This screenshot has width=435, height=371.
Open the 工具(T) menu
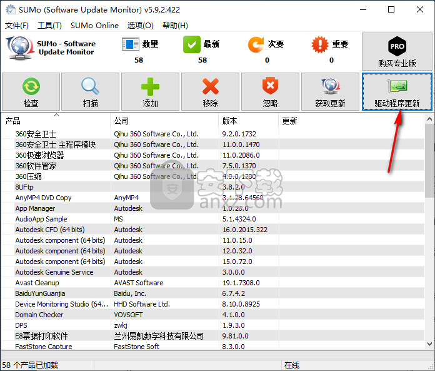click(x=49, y=26)
